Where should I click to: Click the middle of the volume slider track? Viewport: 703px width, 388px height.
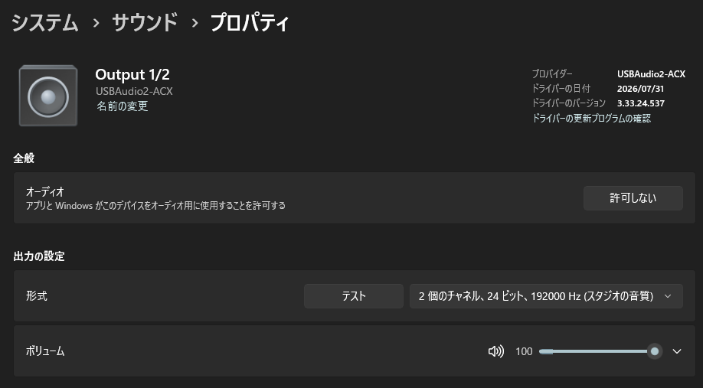(x=597, y=351)
